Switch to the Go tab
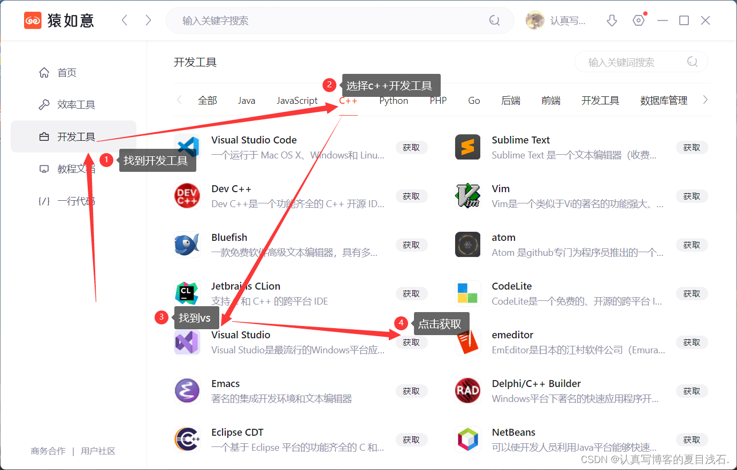The image size is (737, 470). (x=474, y=101)
